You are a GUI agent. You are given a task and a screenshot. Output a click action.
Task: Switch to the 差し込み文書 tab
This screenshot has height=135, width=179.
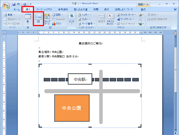(x=81, y=9)
